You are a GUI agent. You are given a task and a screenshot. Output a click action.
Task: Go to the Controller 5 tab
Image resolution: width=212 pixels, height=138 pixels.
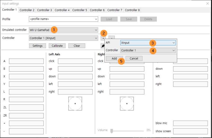tap(79, 10)
